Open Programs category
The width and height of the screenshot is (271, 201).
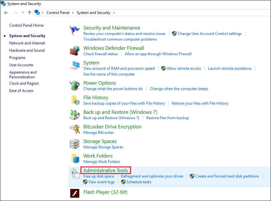(x=17, y=58)
